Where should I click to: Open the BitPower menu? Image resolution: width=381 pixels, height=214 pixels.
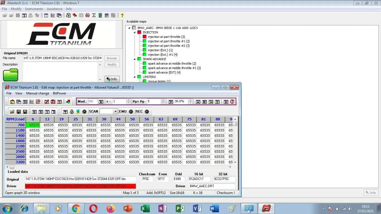(x=59, y=93)
